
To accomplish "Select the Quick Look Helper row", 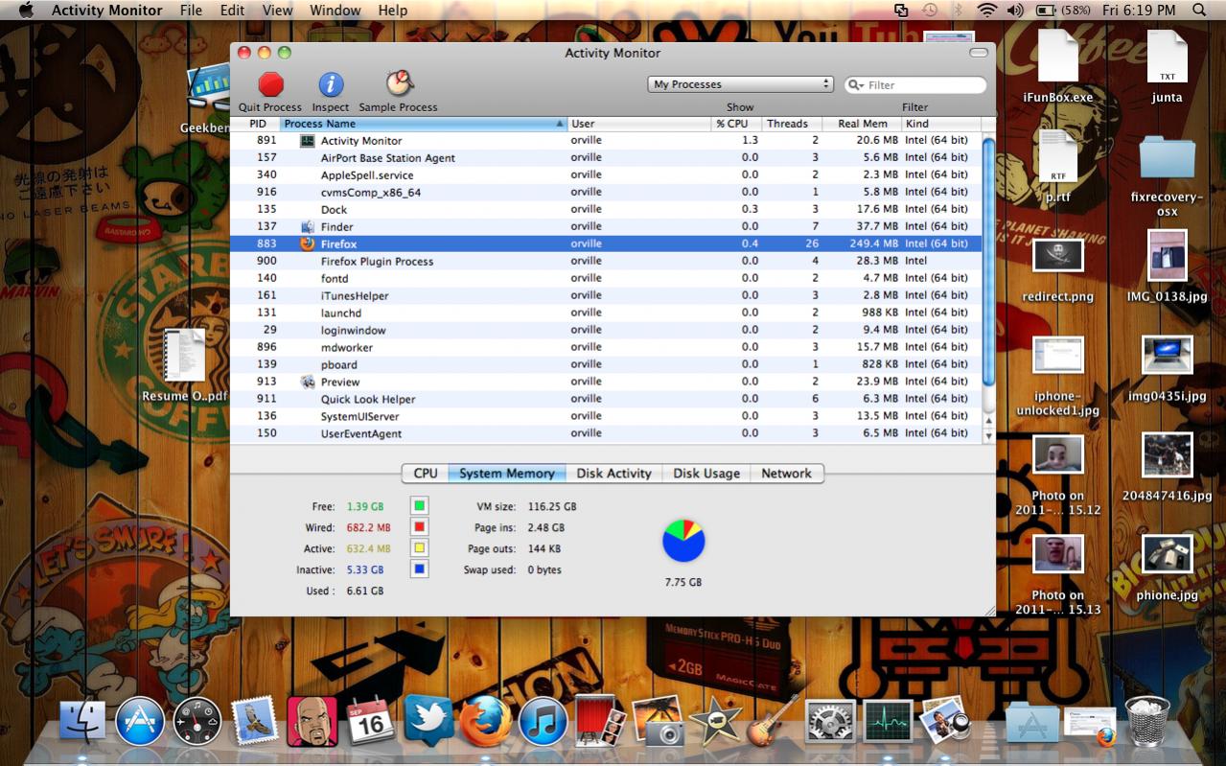I will click(x=606, y=399).
